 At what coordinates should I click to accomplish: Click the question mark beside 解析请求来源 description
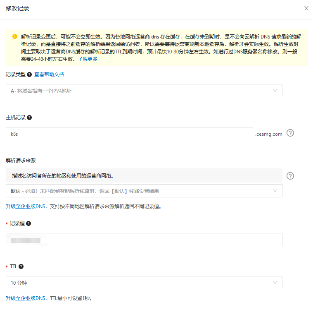(290, 176)
